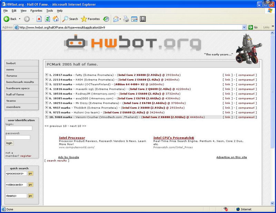Viewport: 276px width, 213px height.
Task: Open the Favorites star toolbar button
Action: (x=90, y=19)
